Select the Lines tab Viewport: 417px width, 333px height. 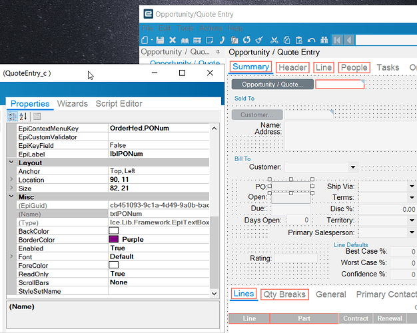(x=244, y=294)
